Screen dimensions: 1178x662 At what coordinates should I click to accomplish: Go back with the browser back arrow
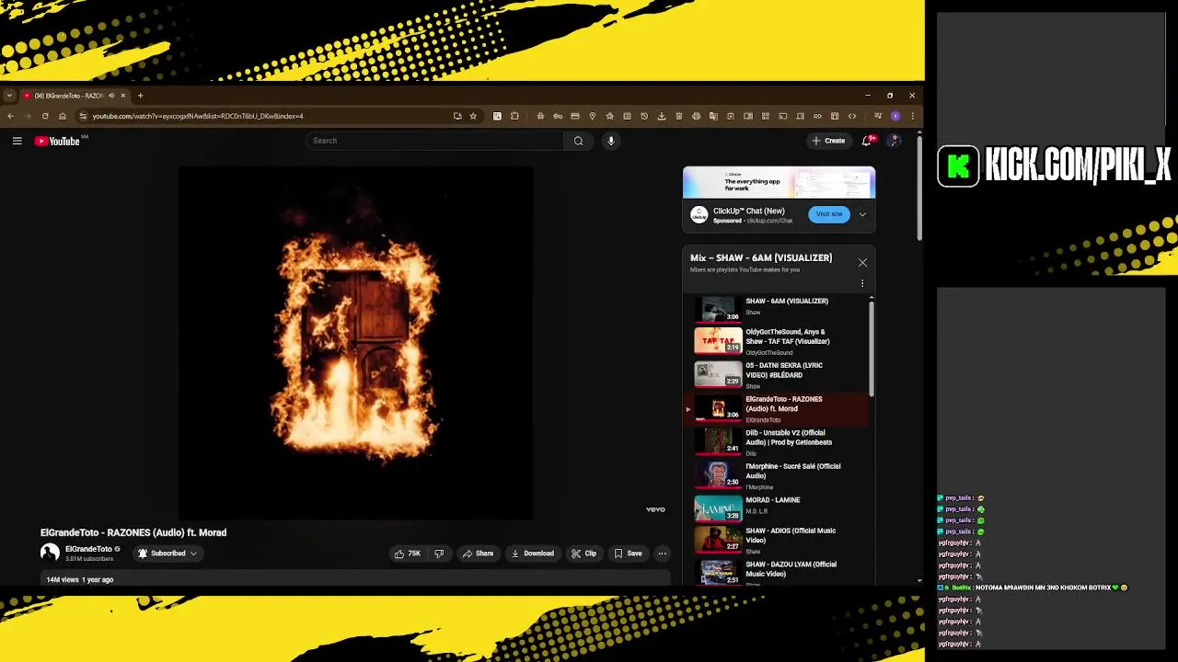[10, 116]
